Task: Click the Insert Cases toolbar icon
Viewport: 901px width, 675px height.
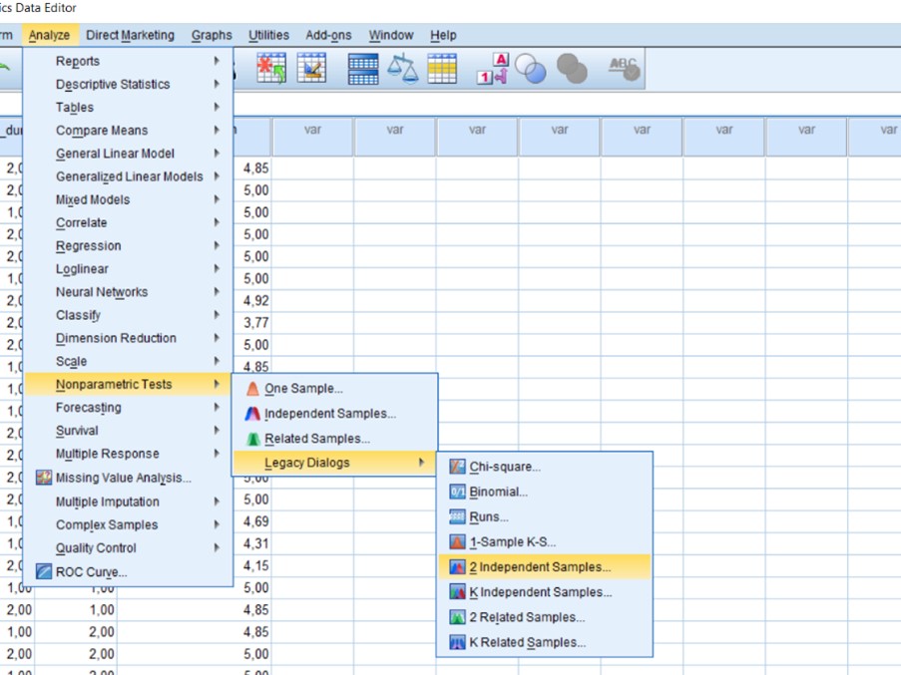Action: 271,69
